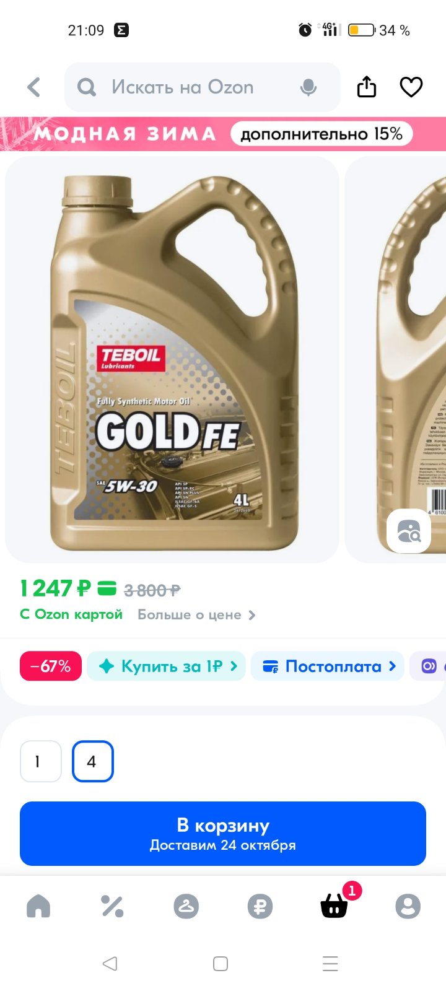
Task: Open the ruble finance tab icon
Action: tap(260, 906)
